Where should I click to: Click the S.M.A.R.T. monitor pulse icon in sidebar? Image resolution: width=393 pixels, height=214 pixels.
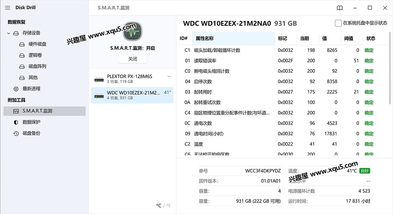[x=16, y=111]
